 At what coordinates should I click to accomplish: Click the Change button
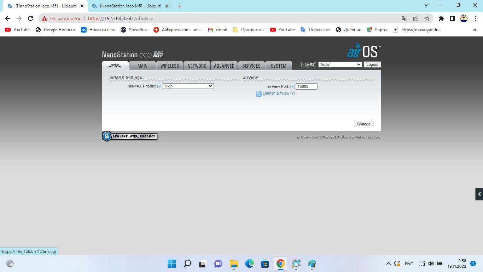(363, 124)
